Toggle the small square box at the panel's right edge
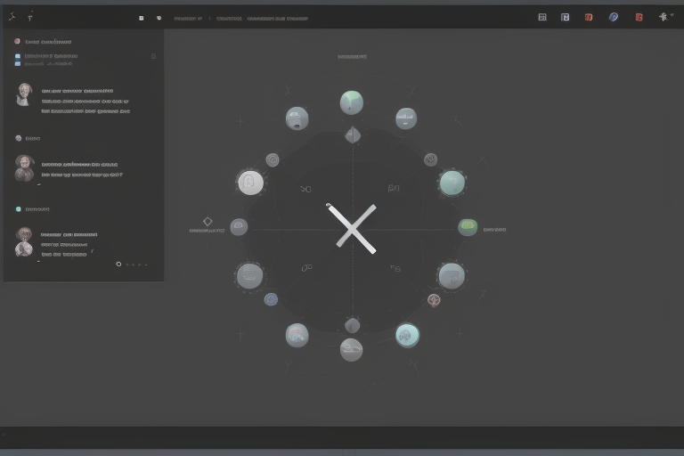 [153, 56]
